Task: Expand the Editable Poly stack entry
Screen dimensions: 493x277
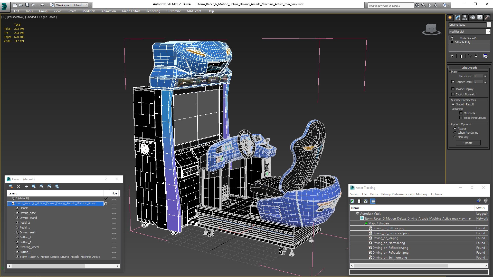Action: pyautogui.click(x=452, y=42)
